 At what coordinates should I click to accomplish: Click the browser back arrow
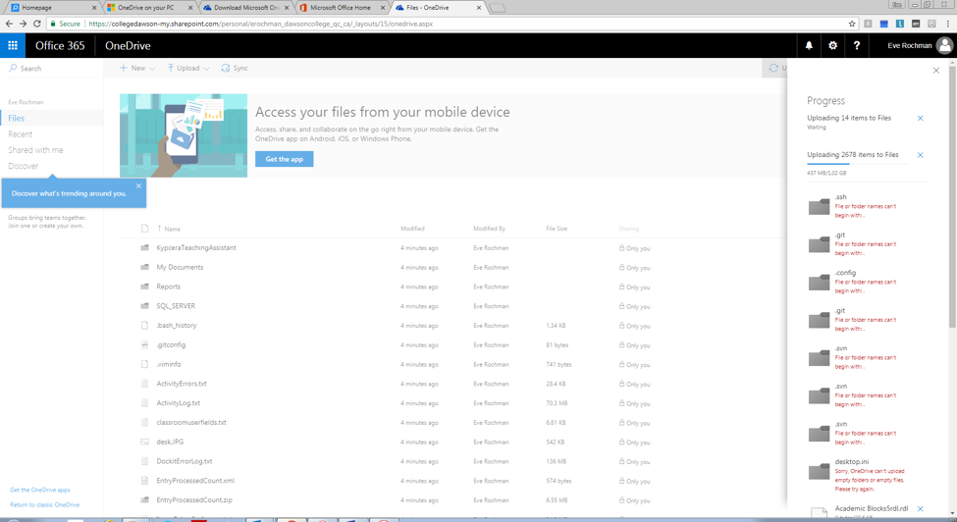coord(9,24)
